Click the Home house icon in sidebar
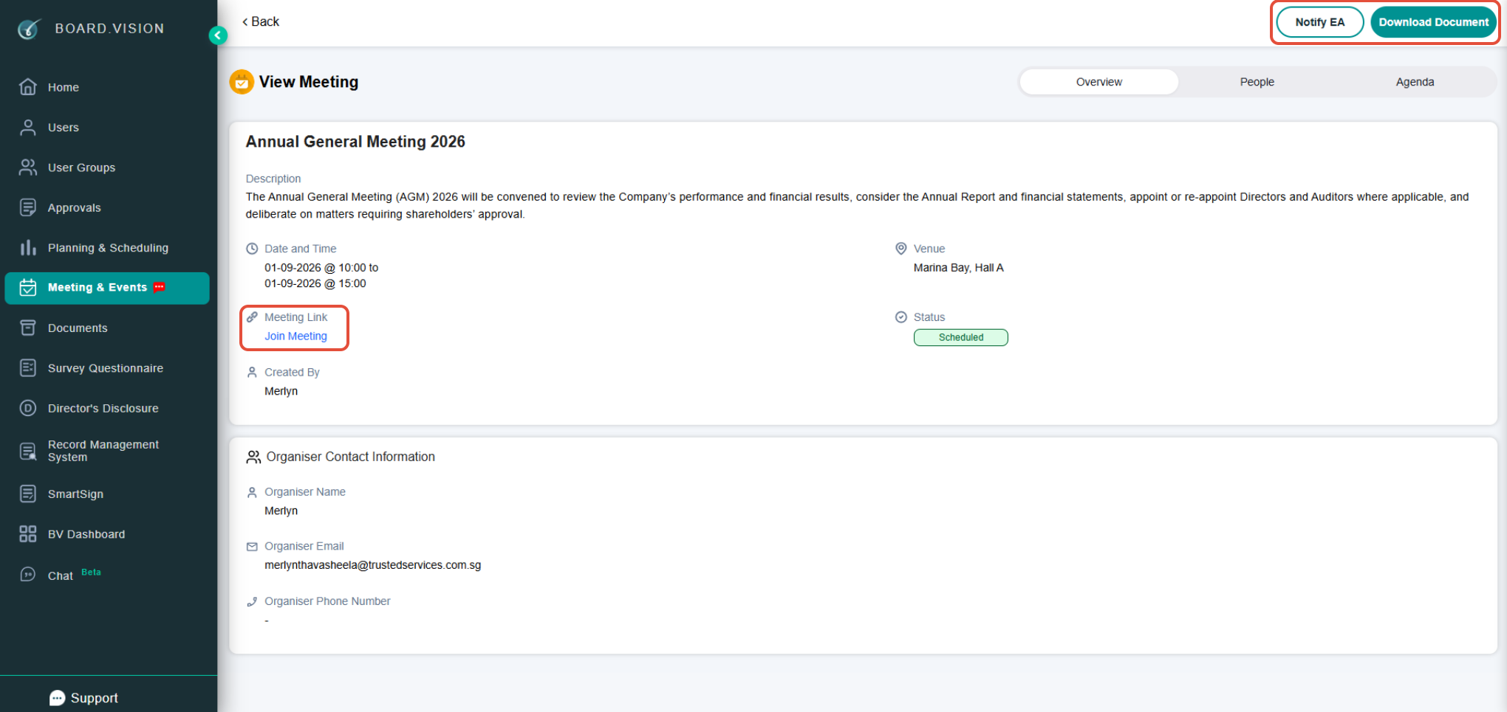The width and height of the screenshot is (1507, 712). [28, 87]
